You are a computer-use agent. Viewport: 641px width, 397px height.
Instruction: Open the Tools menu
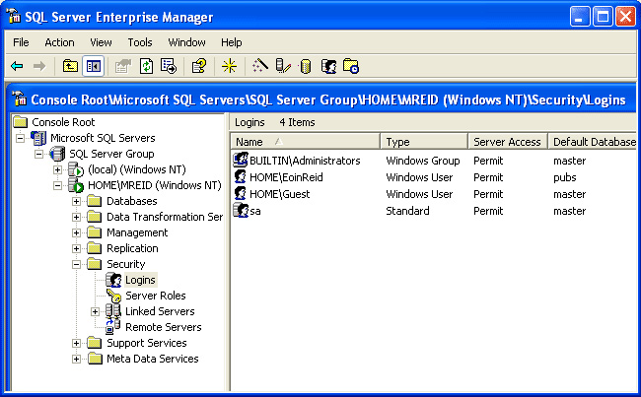pos(140,42)
